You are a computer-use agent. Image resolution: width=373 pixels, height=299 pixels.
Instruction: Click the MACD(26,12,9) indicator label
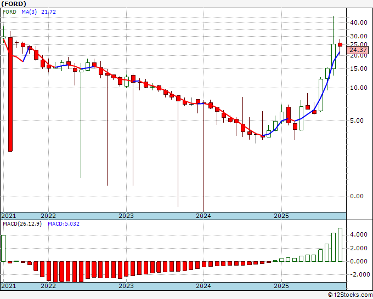click(x=22, y=224)
